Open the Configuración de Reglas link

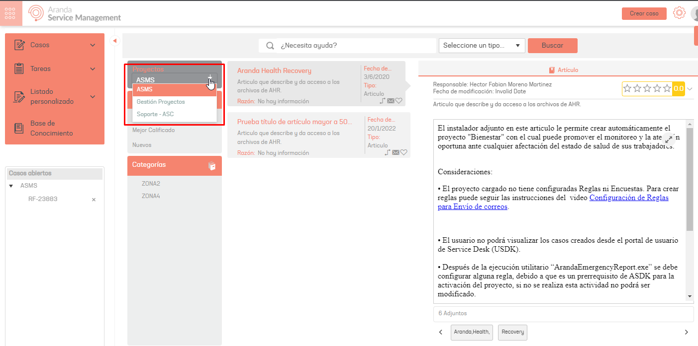[x=553, y=202]
